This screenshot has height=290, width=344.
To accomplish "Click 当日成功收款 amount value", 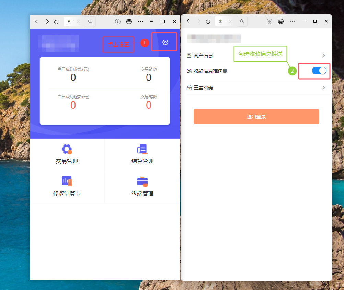I will (x=73, y=78).
